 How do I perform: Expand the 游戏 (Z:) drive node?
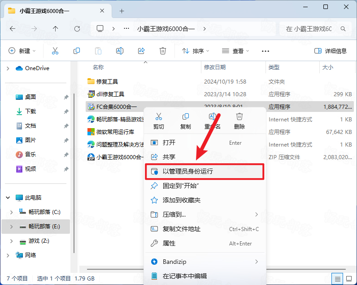12,241
